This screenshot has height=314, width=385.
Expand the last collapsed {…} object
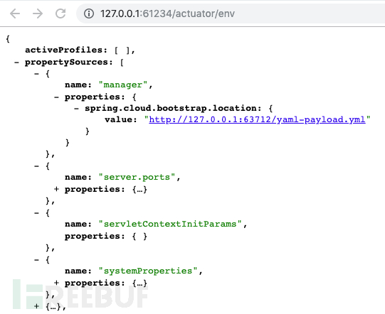[36, 306]
